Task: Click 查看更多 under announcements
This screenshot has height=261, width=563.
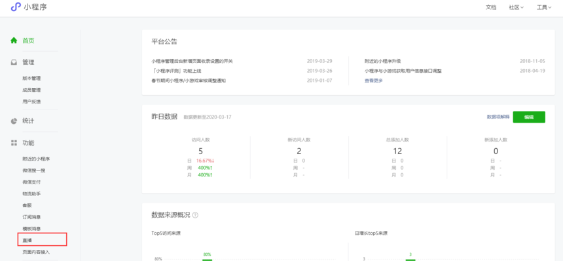Action: (x=374, y=81)
